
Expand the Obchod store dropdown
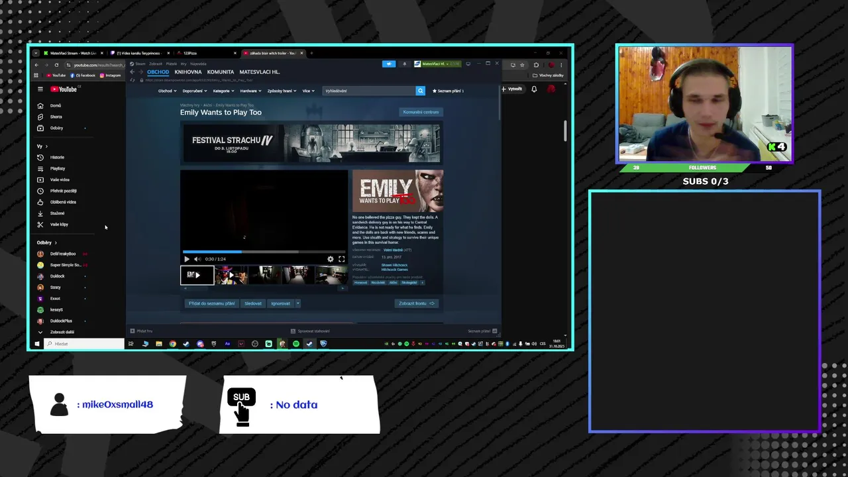pos(167,91)
